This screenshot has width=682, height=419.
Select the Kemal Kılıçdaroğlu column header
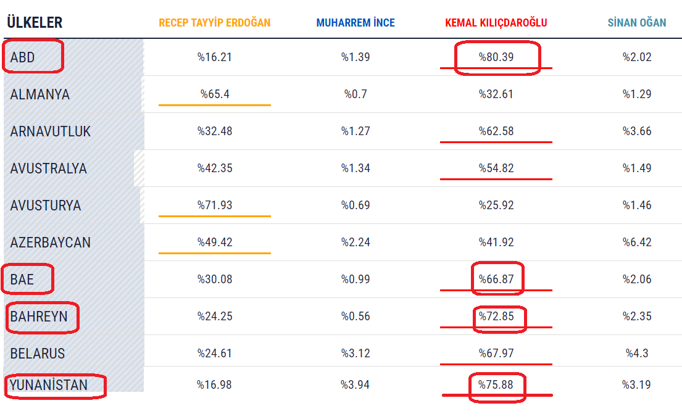click(496, 23)
